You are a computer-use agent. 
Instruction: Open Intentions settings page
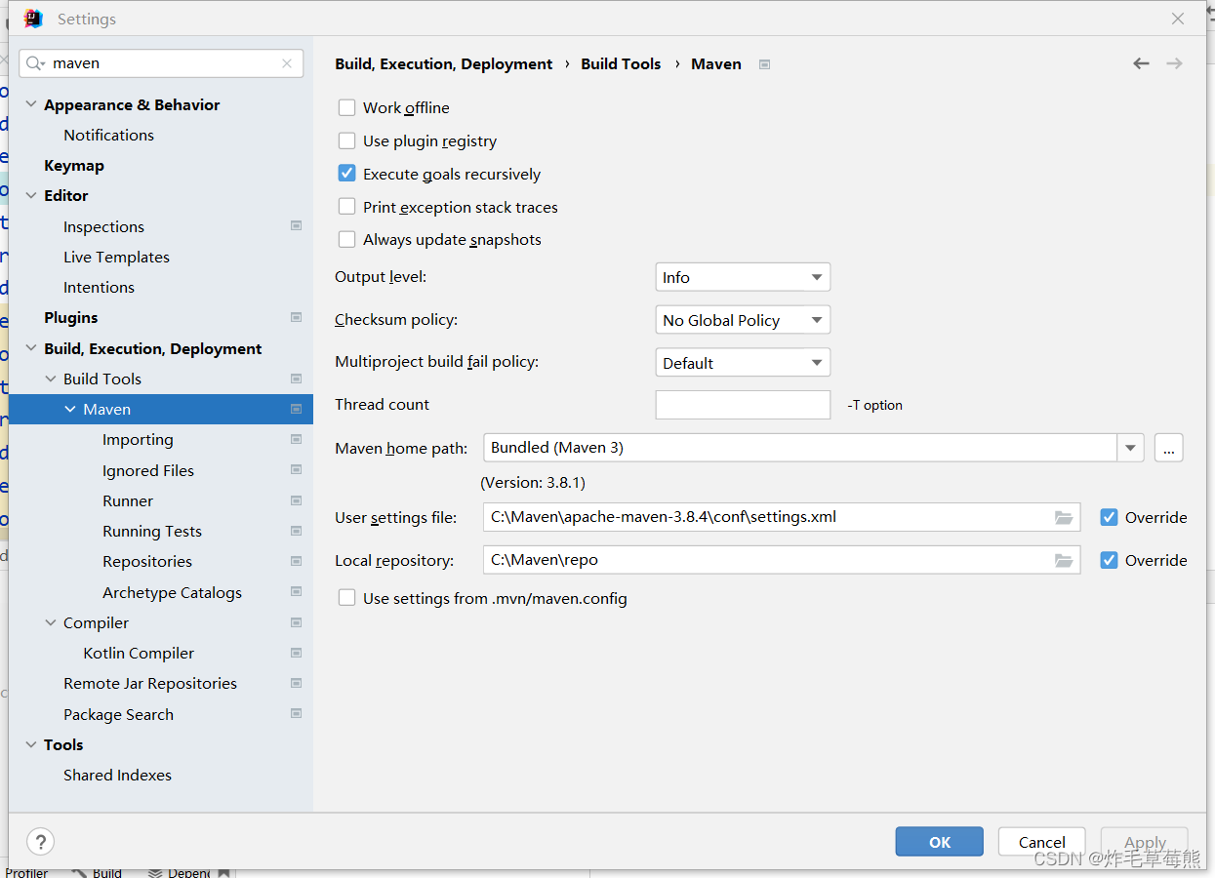point(99,287)
